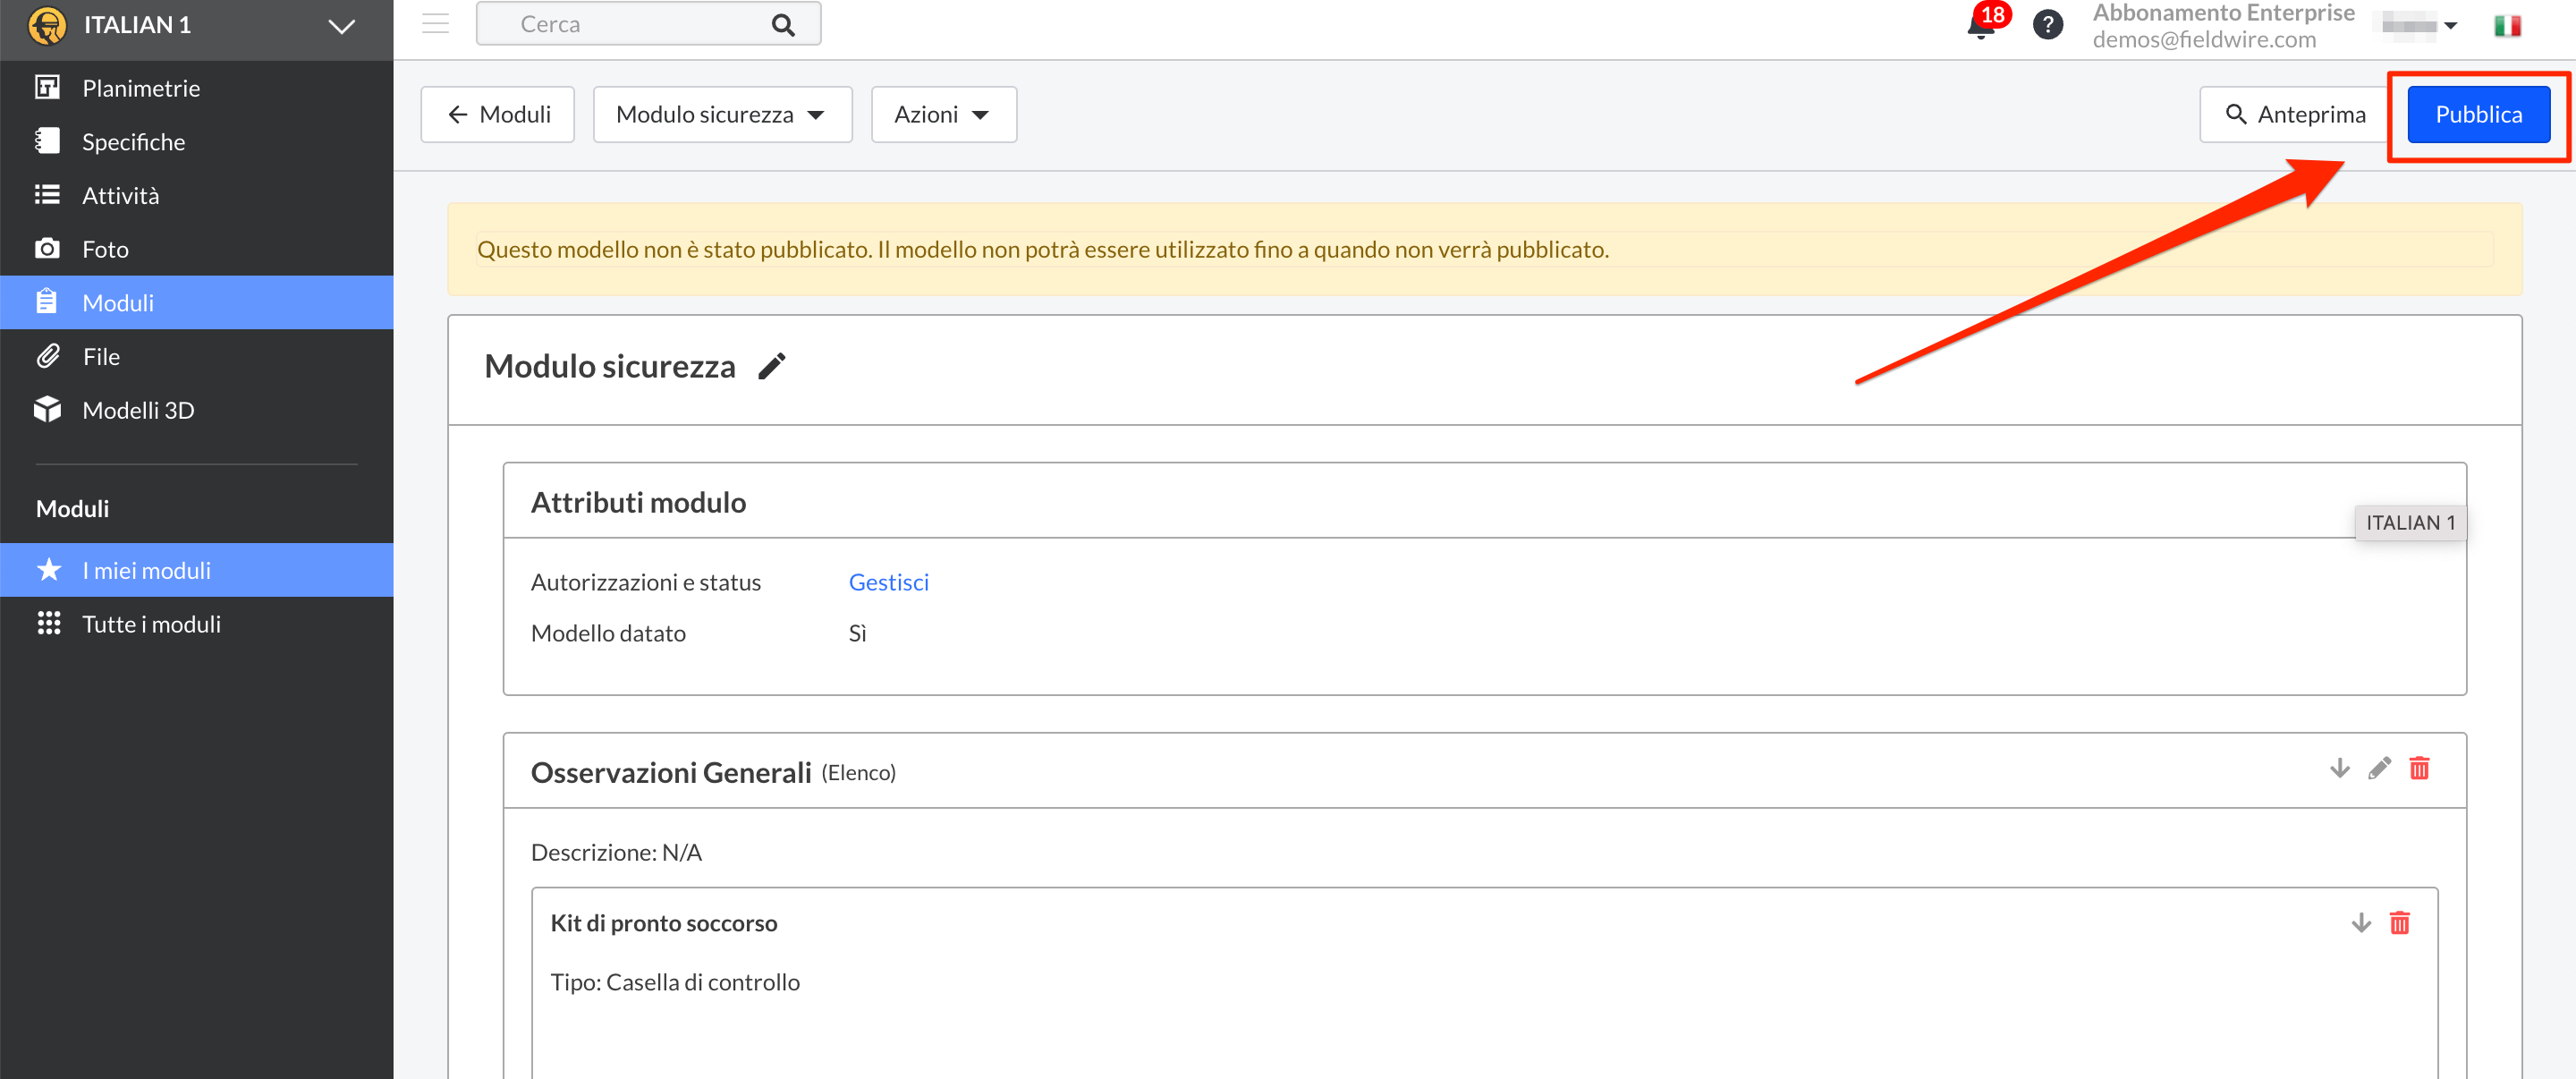
Task: Open the Modulo sicurezza dropdown
Action: pyautogui.click(x=722, y=114)
